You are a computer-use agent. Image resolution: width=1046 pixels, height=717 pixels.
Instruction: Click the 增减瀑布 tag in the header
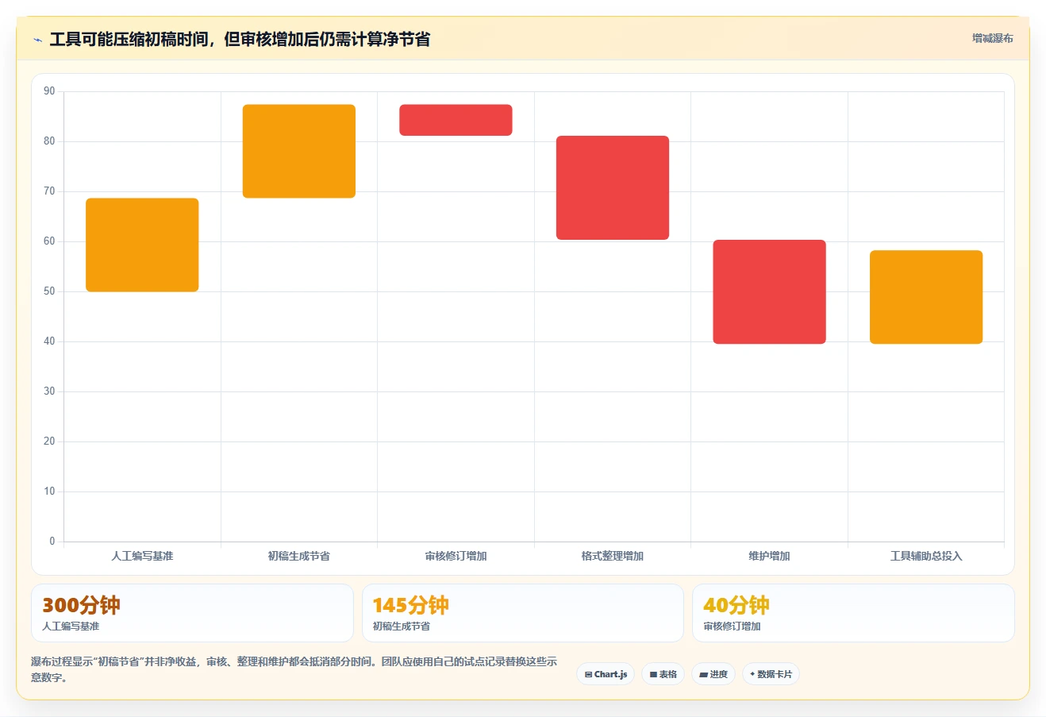click(x=992, y=38)
